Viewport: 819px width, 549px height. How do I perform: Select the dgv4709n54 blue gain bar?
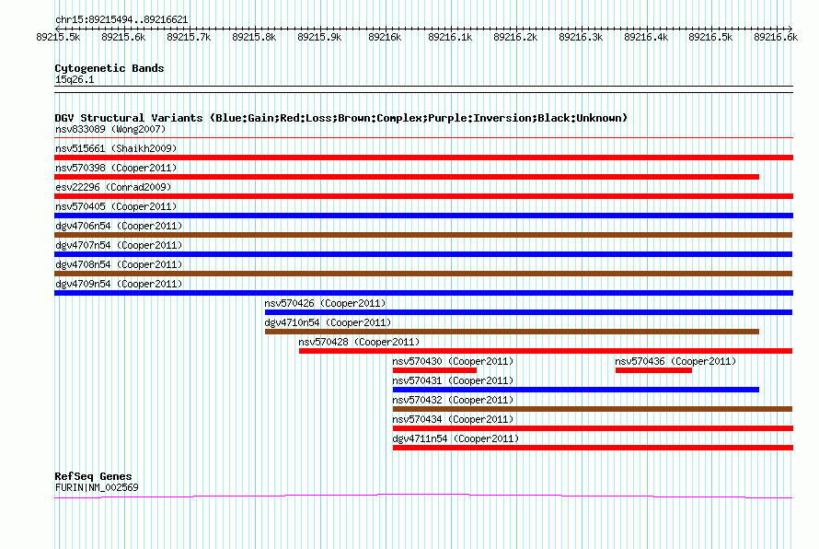(x=423, y=293)
